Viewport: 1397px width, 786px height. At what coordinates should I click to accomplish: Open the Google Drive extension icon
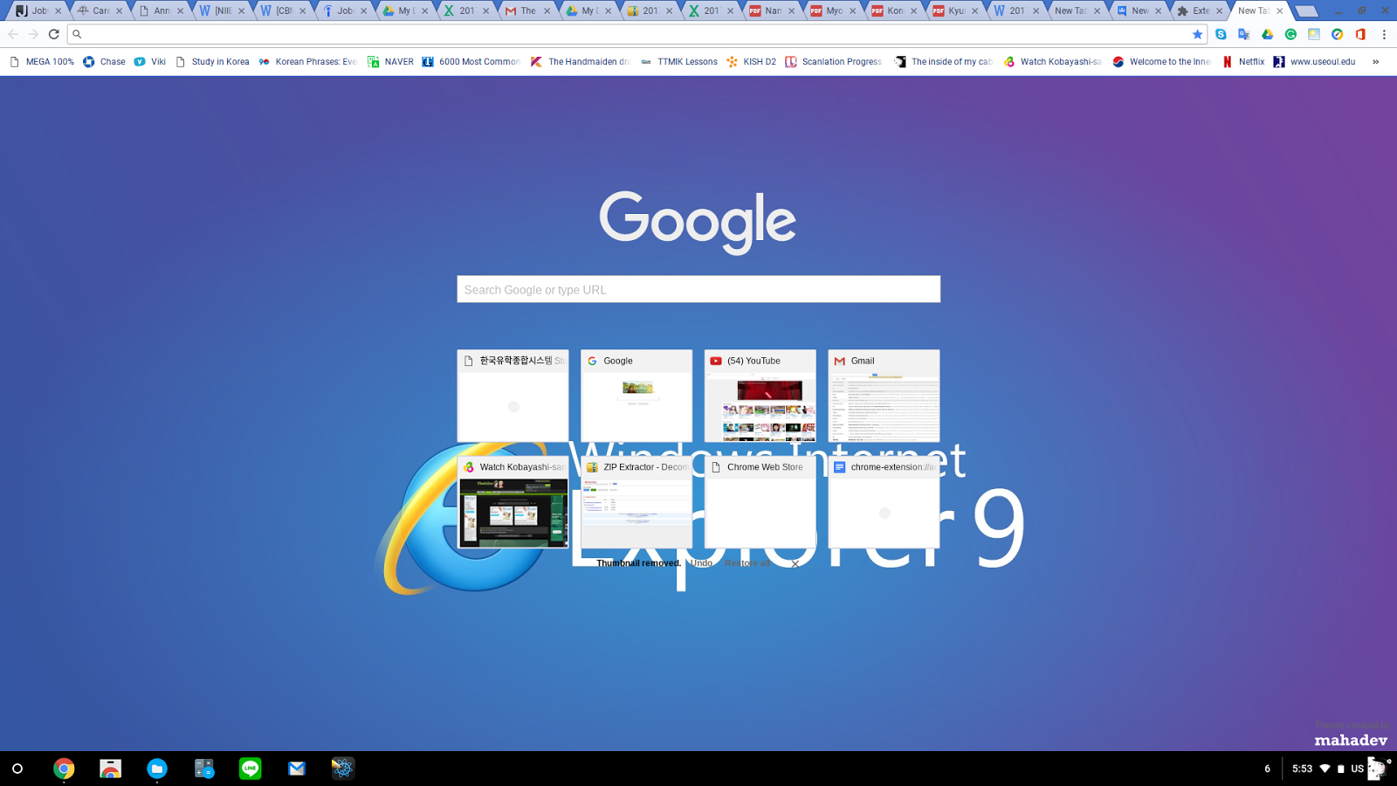pos(1267,34)
